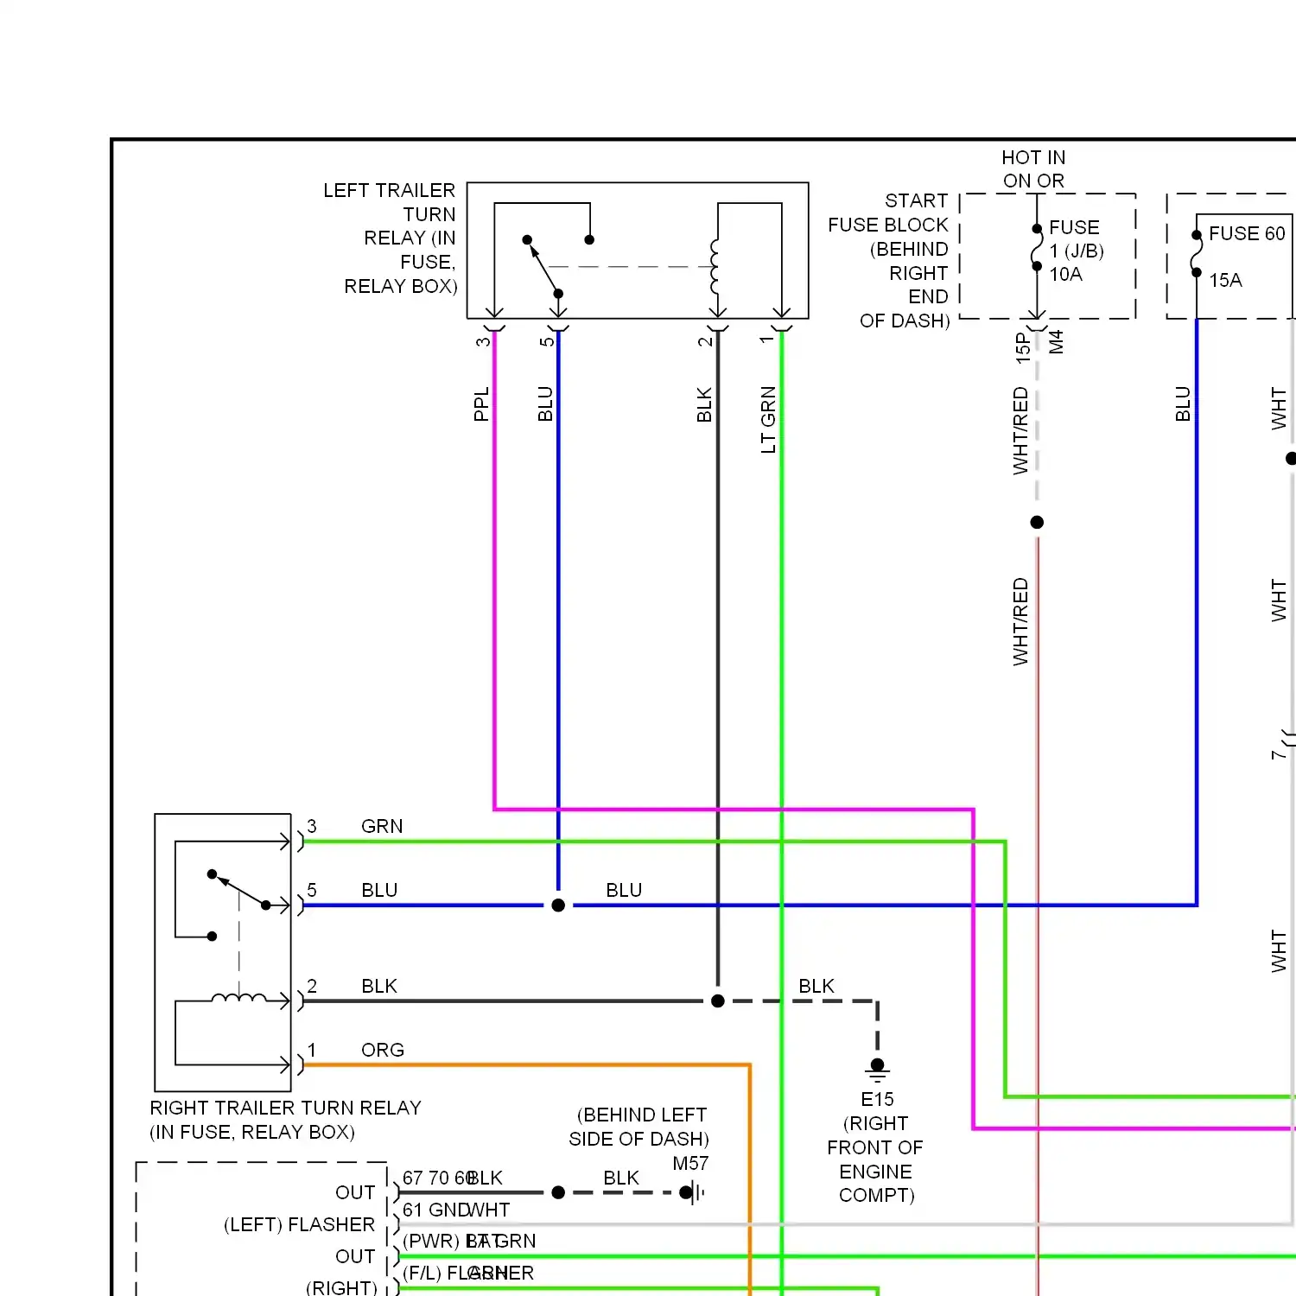Viewport: 1296px width, 1296px height.
Task: Click the splice dot joining the BLK wires
Action: tap(718, 1001)
